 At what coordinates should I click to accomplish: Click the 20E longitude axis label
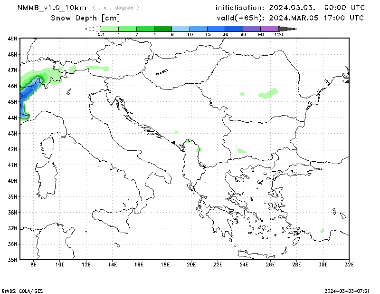[191, 265]
